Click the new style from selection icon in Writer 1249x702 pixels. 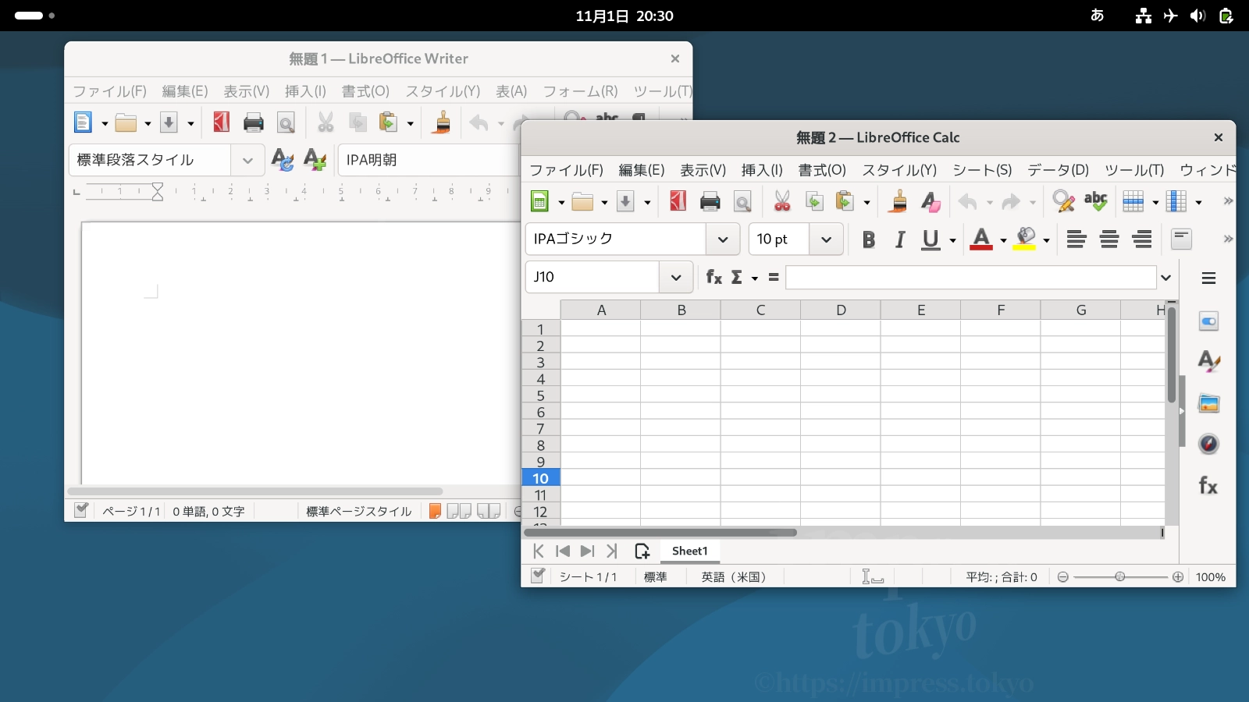tap(315, 160)
